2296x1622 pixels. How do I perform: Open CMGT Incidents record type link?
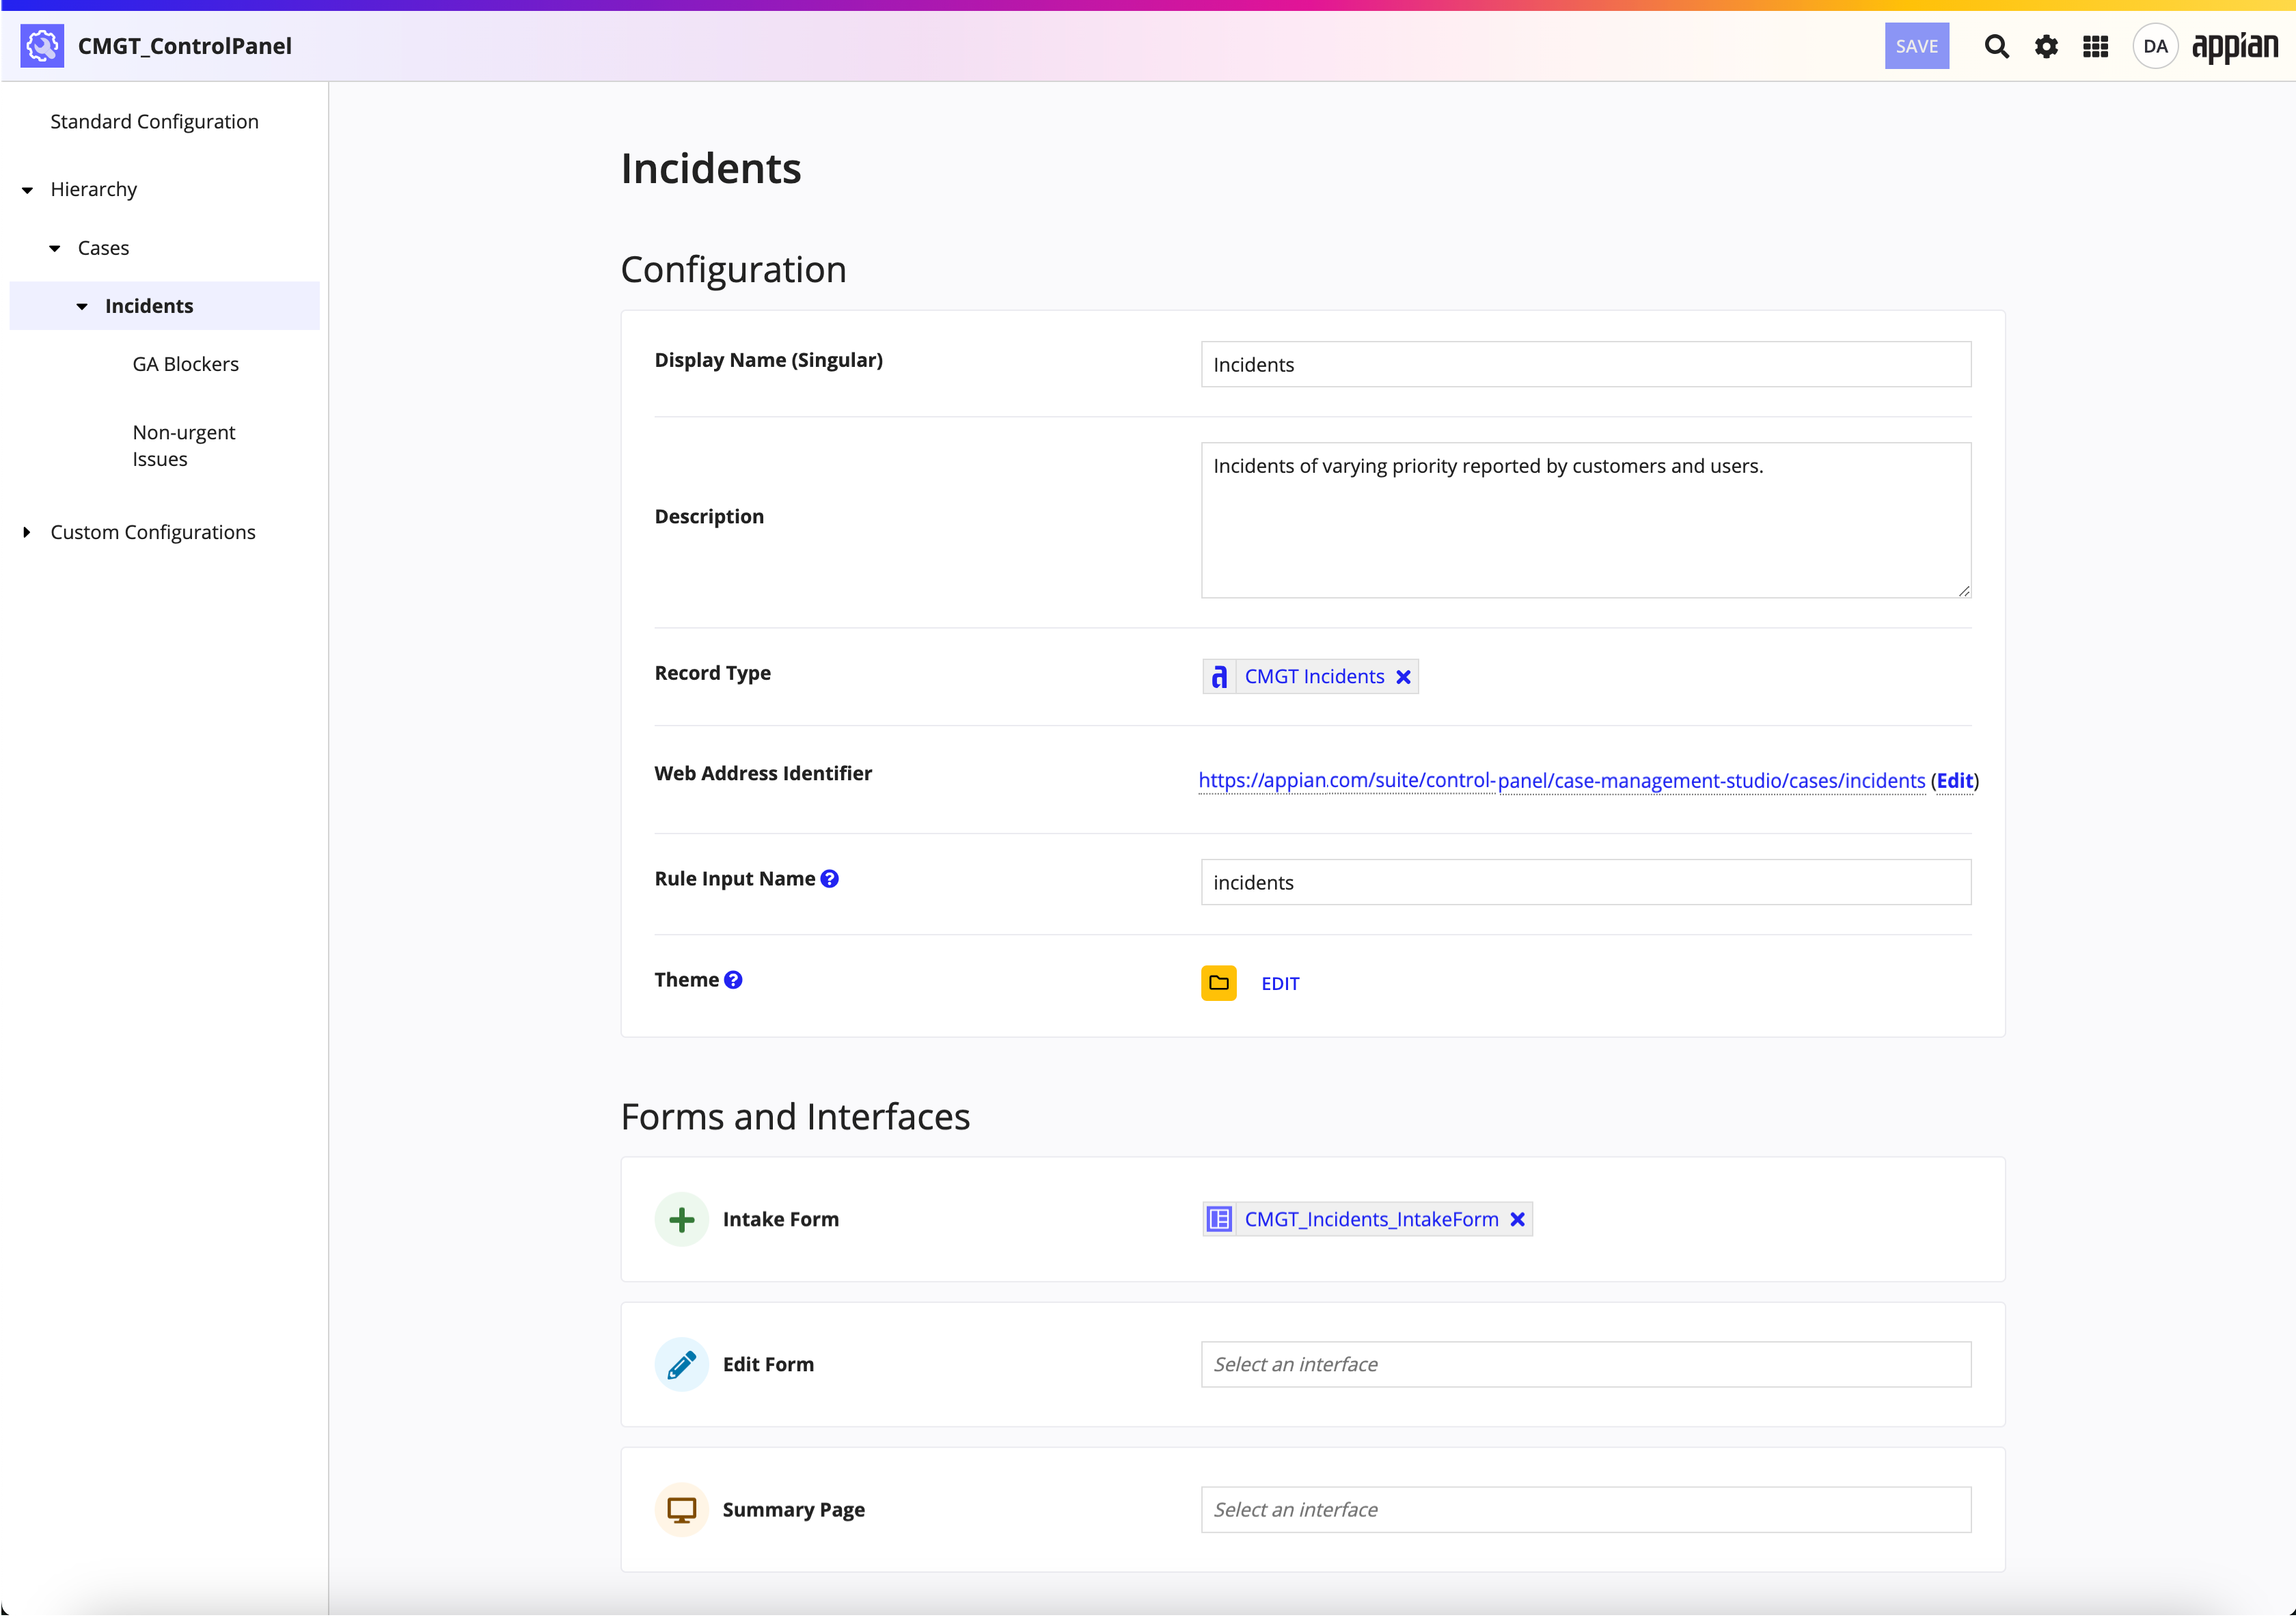pos(1314,677)
